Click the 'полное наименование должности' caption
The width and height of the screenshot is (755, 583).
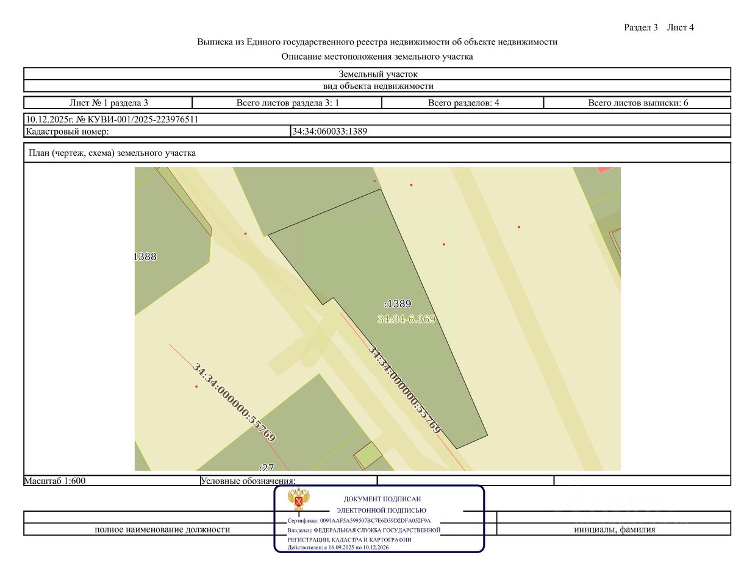click(162, 529)
